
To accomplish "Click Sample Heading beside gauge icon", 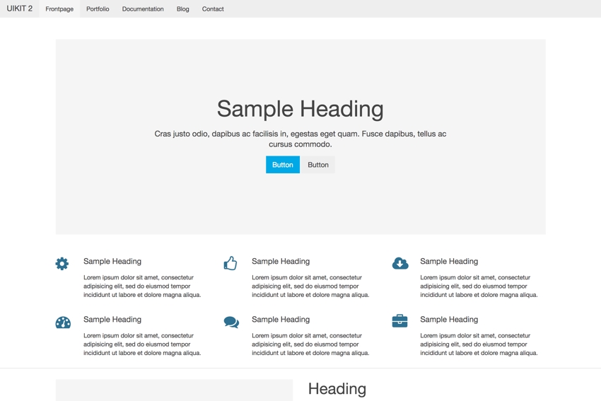I will coord(112,320).
